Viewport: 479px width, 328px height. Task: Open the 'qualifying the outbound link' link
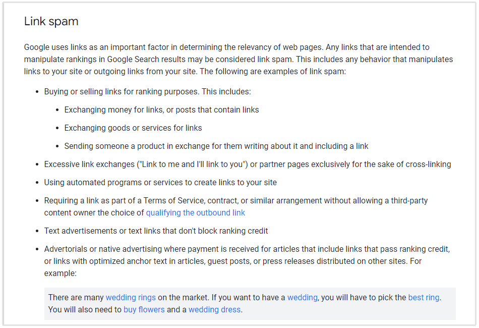[x=195, y=212]
